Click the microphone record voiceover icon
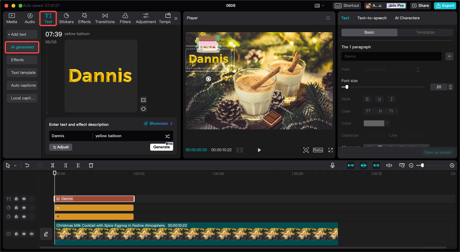Screen dimensions: 460x252 coord(332,165)
